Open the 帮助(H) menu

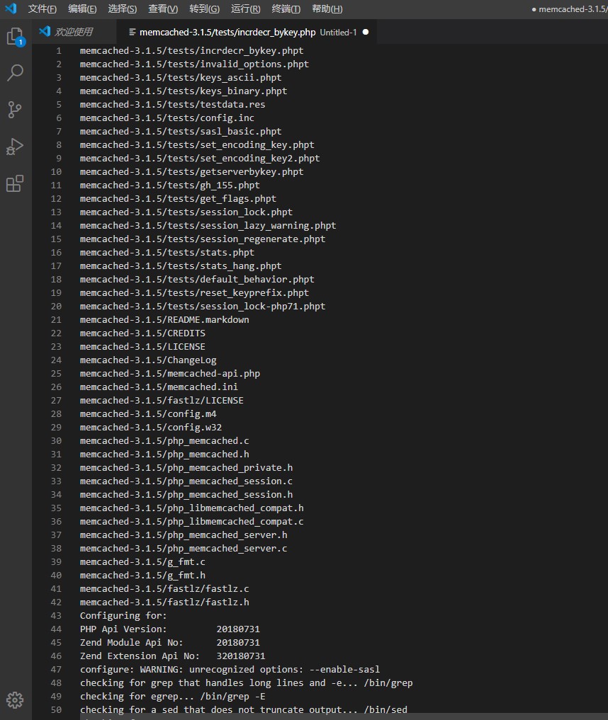click(x=327, y=8)
